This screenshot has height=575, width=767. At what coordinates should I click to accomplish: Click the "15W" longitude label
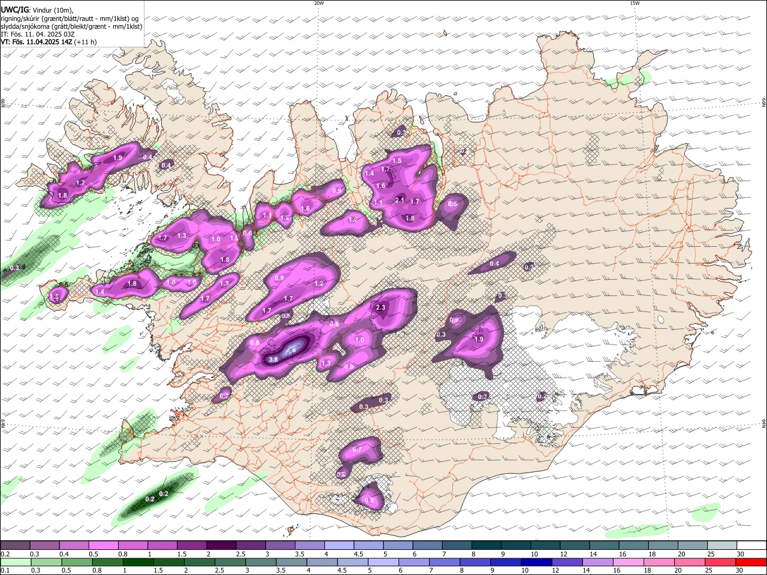pos(635,3)
